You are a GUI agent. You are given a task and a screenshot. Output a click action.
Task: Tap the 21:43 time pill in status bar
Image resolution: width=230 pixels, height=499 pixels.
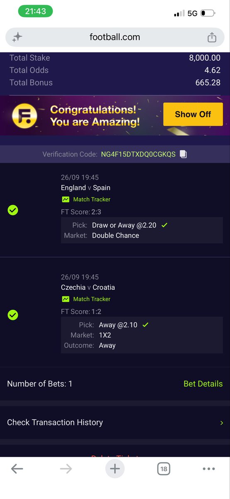tap(35, 11)
